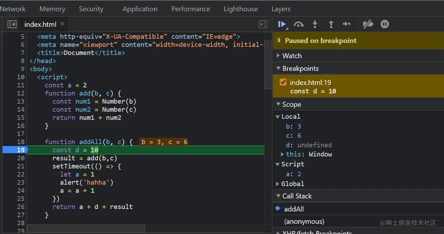
Task: Click the horizontal scrollbar of code editor
Action: coord(86,229)
